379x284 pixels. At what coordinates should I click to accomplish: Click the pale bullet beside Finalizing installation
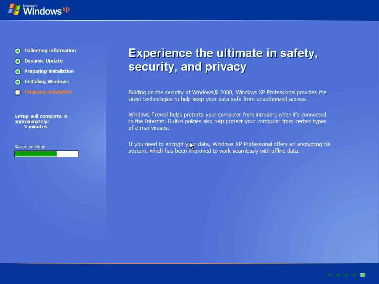[x=18, y=92]
